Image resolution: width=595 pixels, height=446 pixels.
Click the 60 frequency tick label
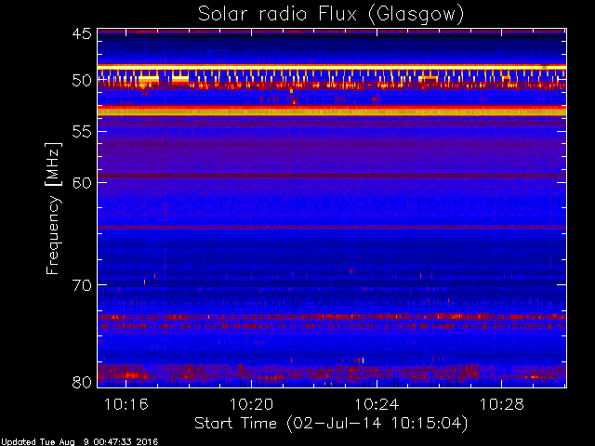82,183
